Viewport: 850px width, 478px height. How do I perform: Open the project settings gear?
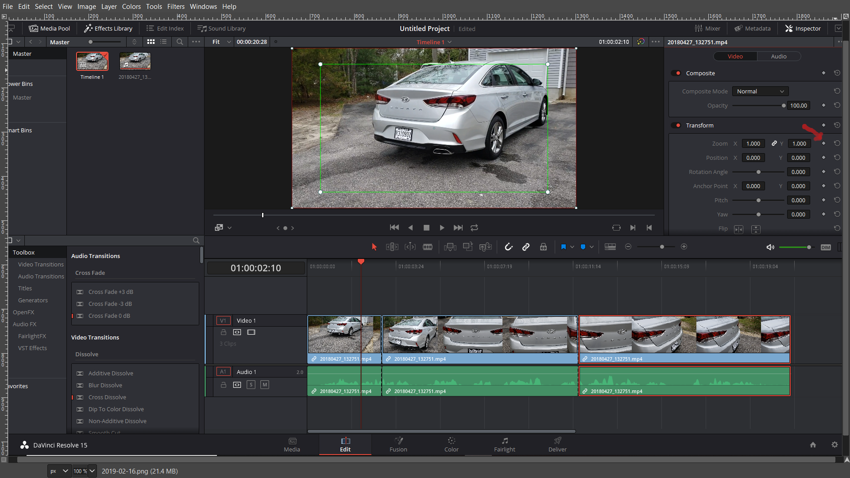tap(835, 445)
